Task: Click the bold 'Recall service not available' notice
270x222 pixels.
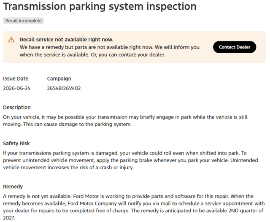Action: [67, 40]
